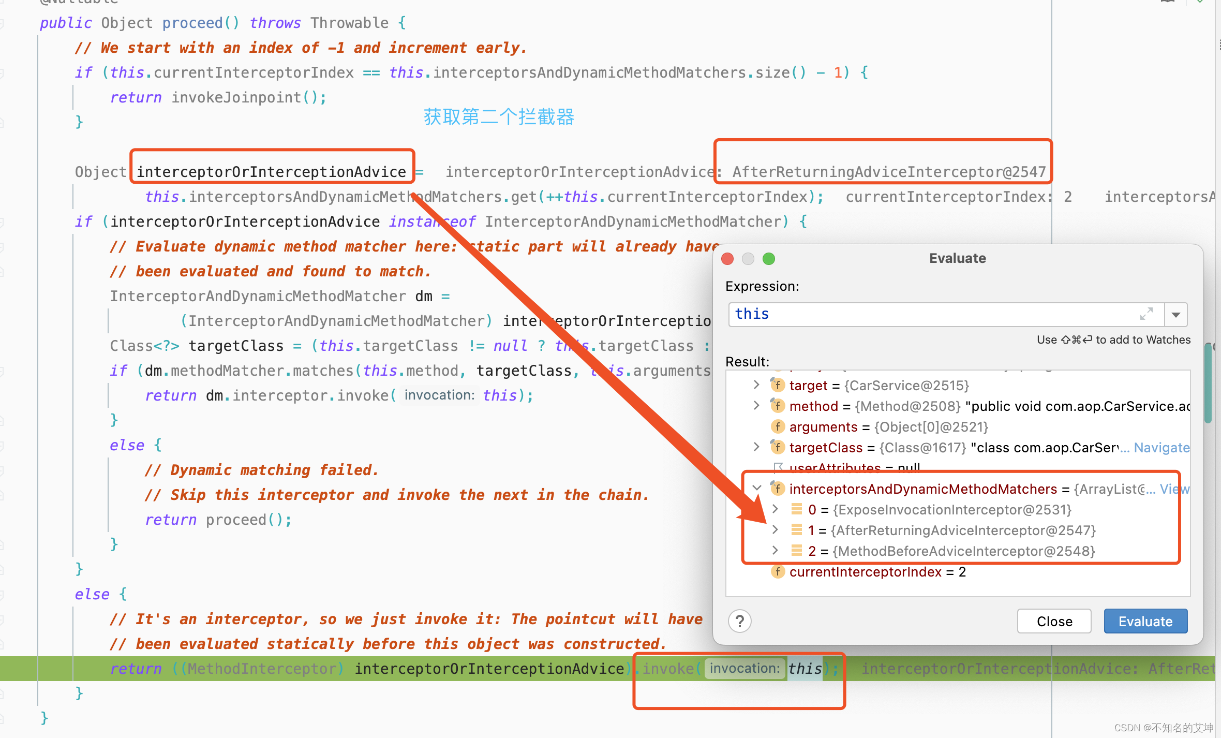This screenshot has width=1221, height=738.
Task: Expand element 2 MethodBeforeAdviceInterceptor
Action: coord(775,551)
